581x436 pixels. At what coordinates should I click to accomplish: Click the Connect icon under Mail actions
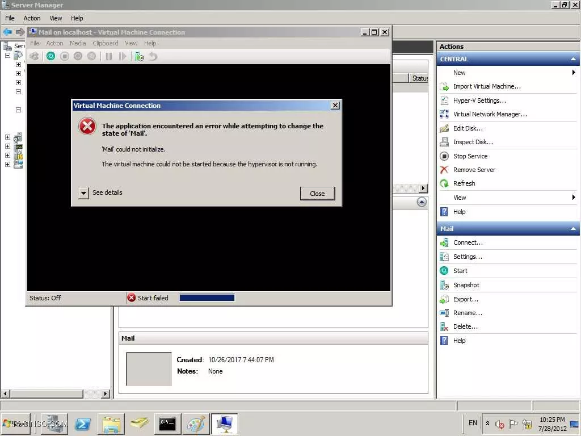[444, 243]
